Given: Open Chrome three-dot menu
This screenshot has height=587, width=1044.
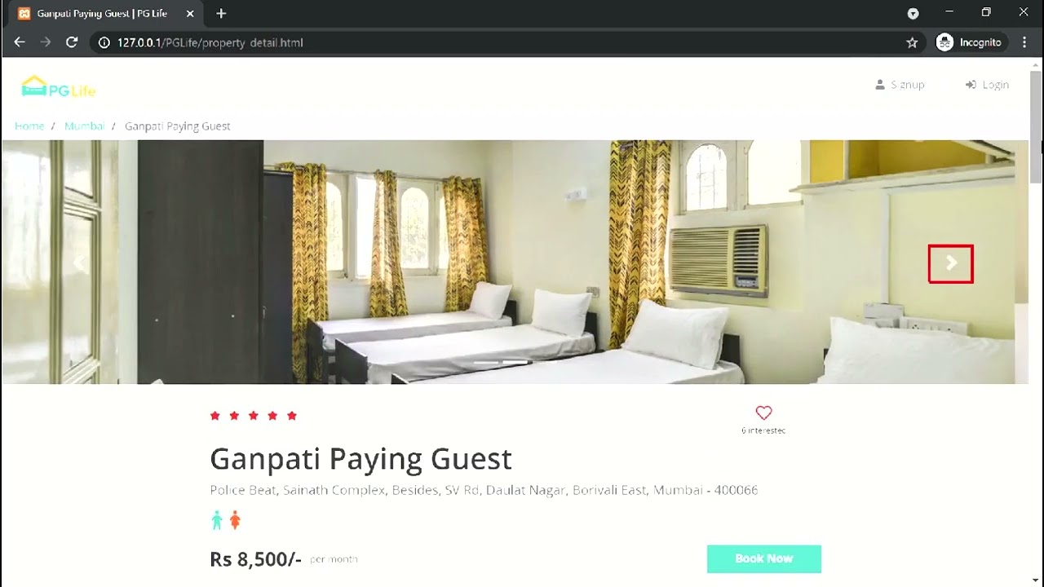Looking at the screenshot, I should [x=1024, y=42].
